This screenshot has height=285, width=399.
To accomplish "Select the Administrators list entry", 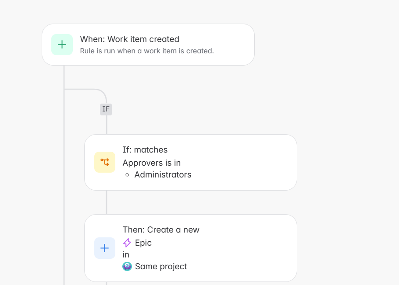I will (163, 174).
